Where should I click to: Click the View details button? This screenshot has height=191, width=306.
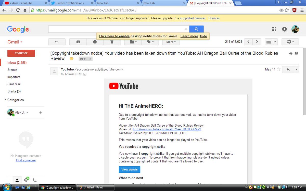click(x=130, y=169)
